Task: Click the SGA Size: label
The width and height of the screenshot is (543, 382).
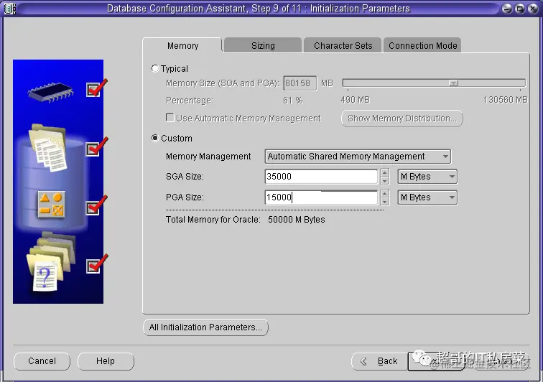Action: click(x=185, y=177)
